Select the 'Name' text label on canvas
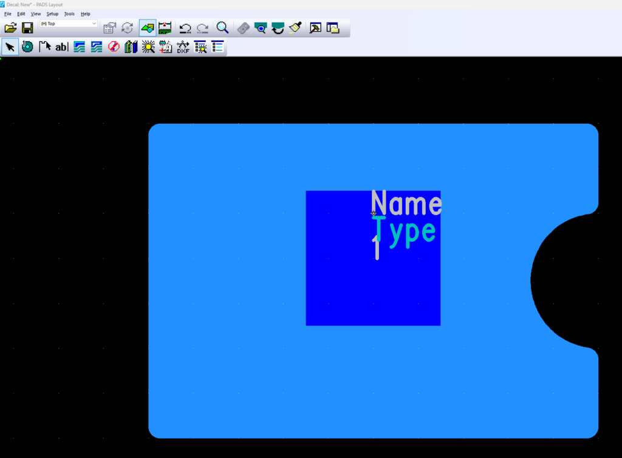 tap(406, 204)
